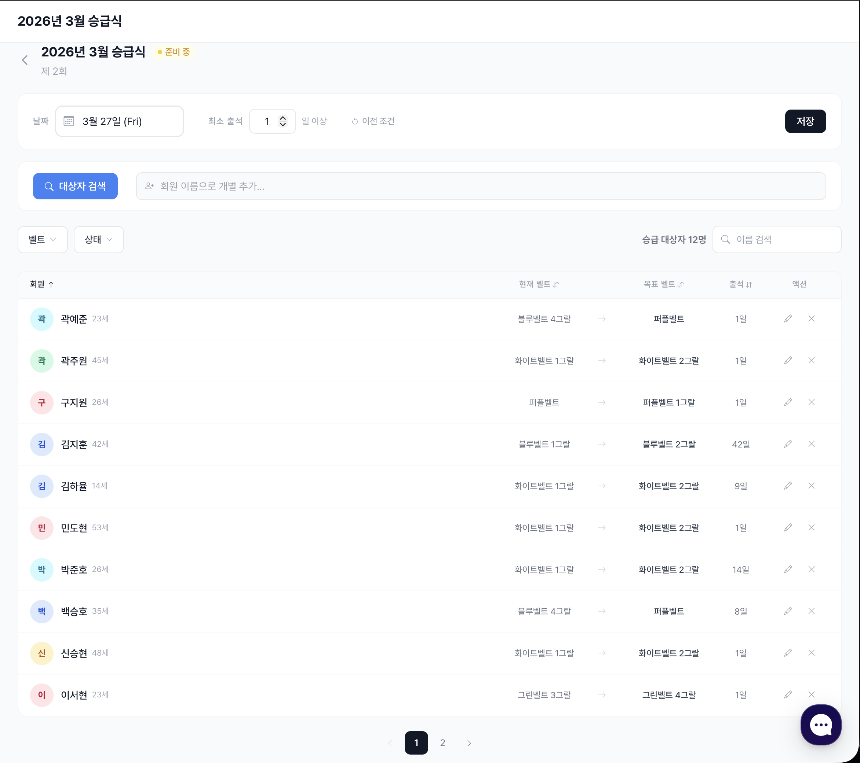
Task: Click next page arrow in pagination
Action: (x=469, y=742)
